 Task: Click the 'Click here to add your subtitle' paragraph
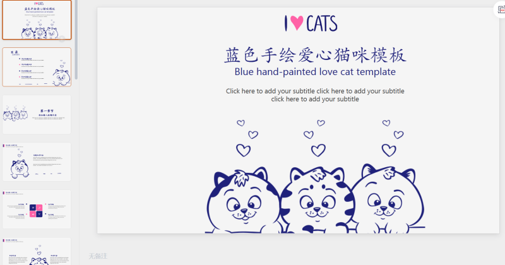coord(315,95)
